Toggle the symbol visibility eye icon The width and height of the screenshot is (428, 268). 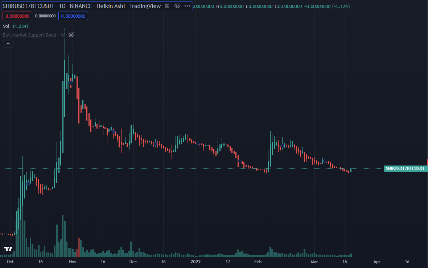click(x=177, y=6)
